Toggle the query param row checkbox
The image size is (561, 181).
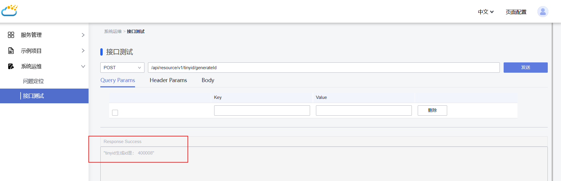tap(115, 113)
